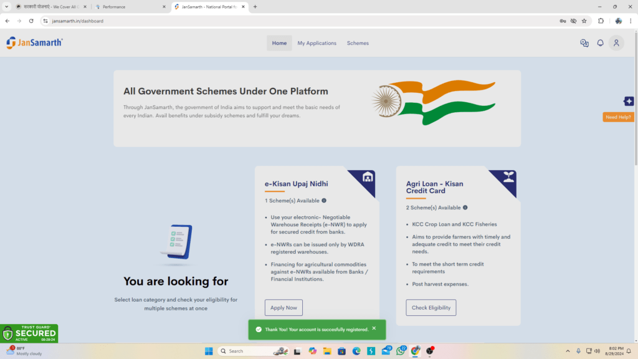Open the browser extensions puzzle icon

point(601,21)
